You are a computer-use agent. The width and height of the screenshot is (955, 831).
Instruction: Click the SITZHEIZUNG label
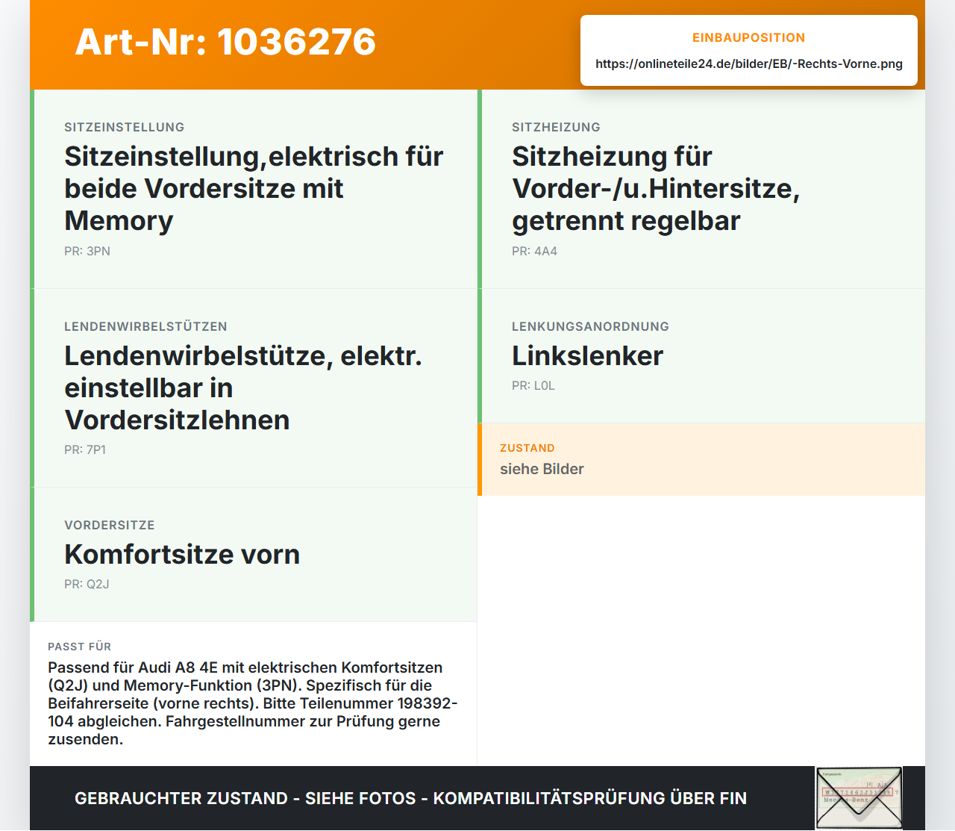click(x=556, y=127)
